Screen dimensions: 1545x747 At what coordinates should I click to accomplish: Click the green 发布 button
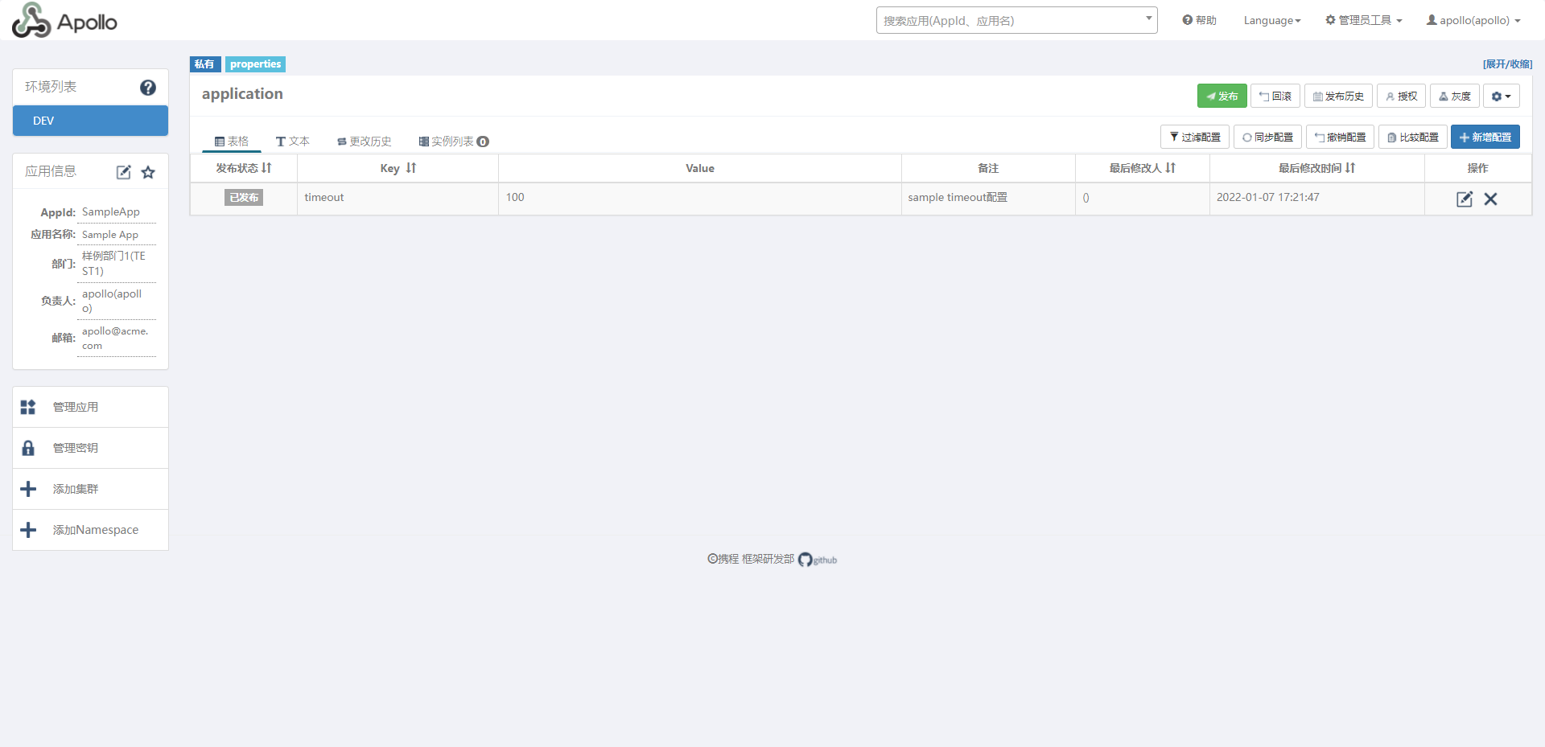click(x=1222, y=96)
